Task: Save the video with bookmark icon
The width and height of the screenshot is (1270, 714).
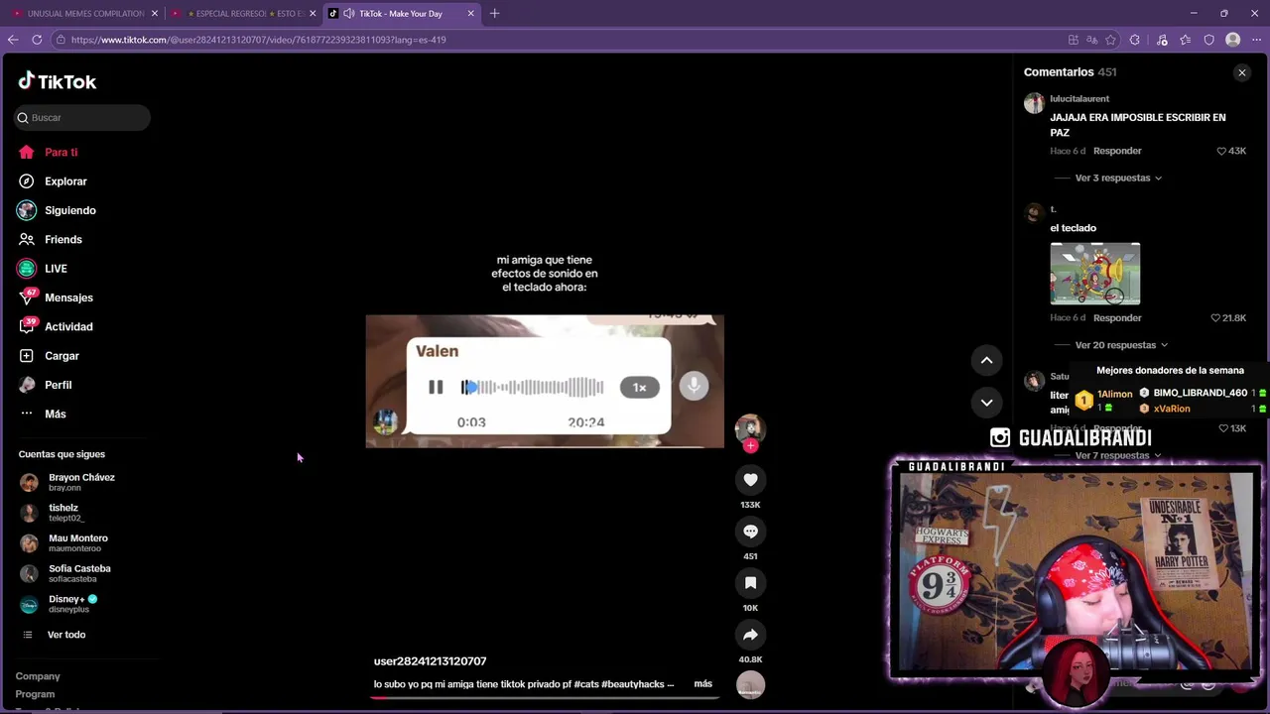Action: (x=750, y=583)
